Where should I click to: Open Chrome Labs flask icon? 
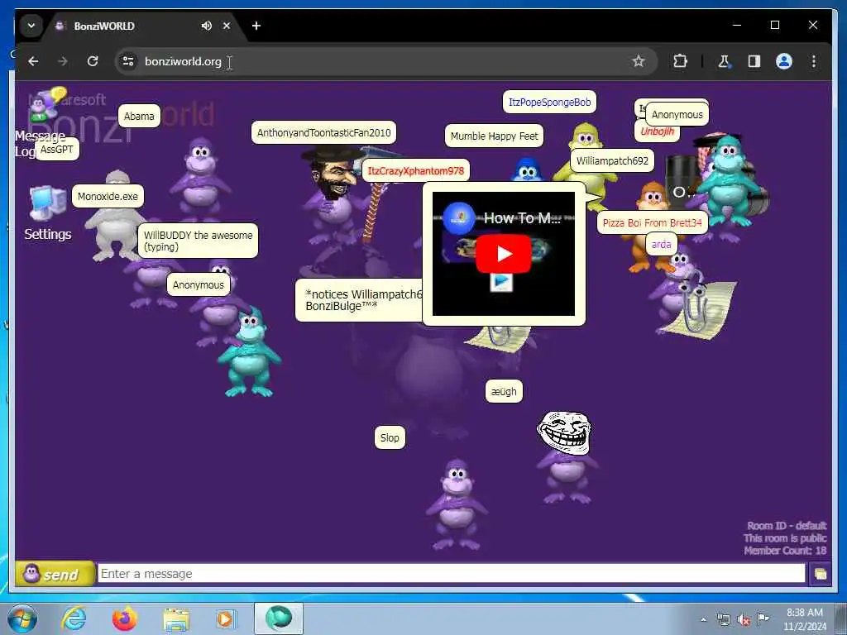[724, 61]
